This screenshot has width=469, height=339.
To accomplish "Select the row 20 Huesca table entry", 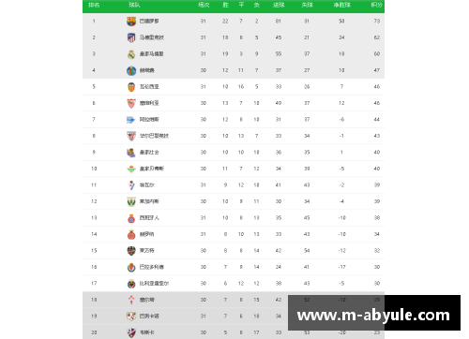I will point(234,332).
